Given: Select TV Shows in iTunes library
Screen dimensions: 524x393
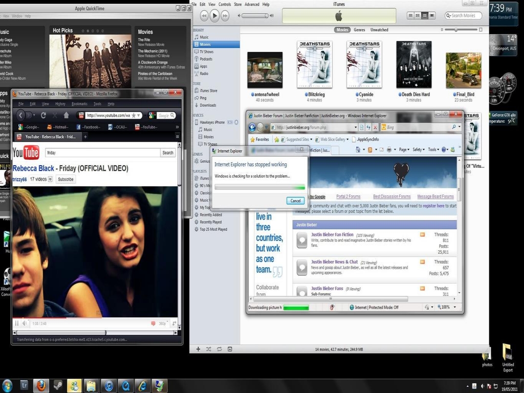Looking at the screenshot, I should click(206, 52).
